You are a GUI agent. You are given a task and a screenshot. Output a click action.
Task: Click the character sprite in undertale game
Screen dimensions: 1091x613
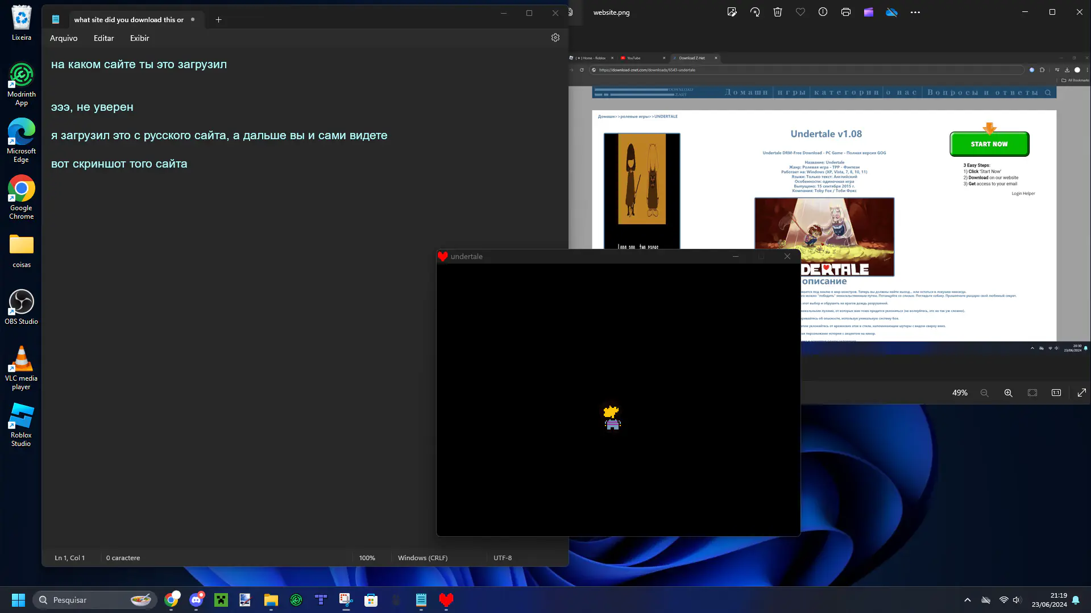point(612,418)
